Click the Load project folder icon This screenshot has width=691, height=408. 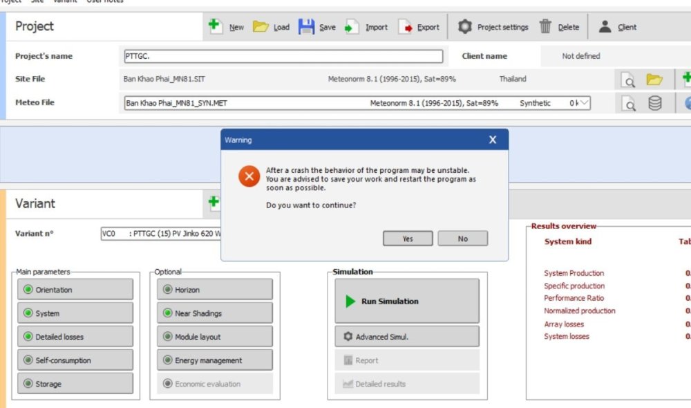260,27
